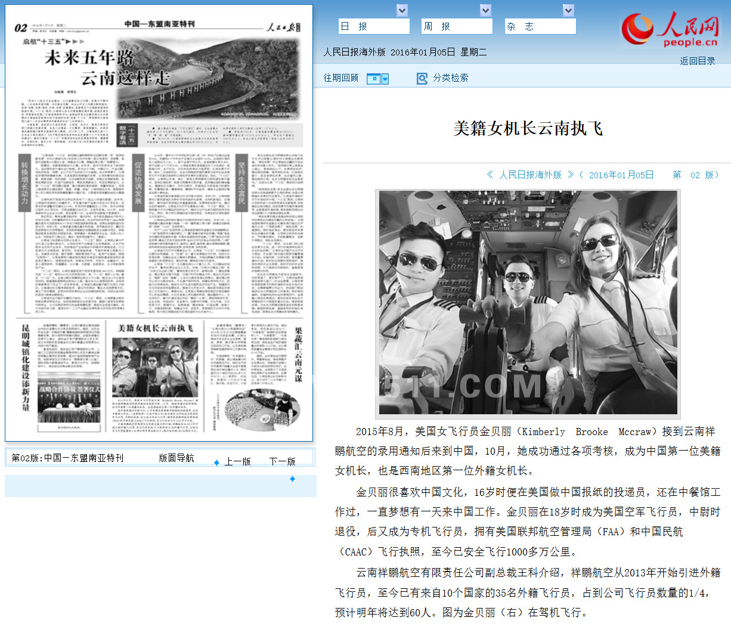The image size is (731, 630).
Task: Go to previous page via 上一版
Action: tap(237, 462)
